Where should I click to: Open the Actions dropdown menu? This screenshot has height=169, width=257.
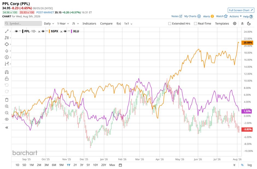tap(235, 16)
